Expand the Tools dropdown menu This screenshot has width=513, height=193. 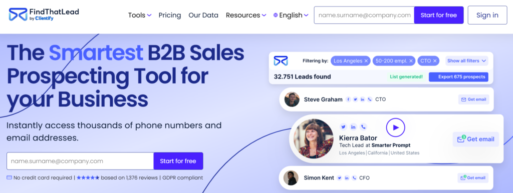[x=140, y=15]
